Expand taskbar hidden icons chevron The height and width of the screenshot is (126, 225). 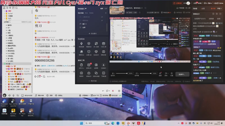pyautogui.click(x=179, y=123)
